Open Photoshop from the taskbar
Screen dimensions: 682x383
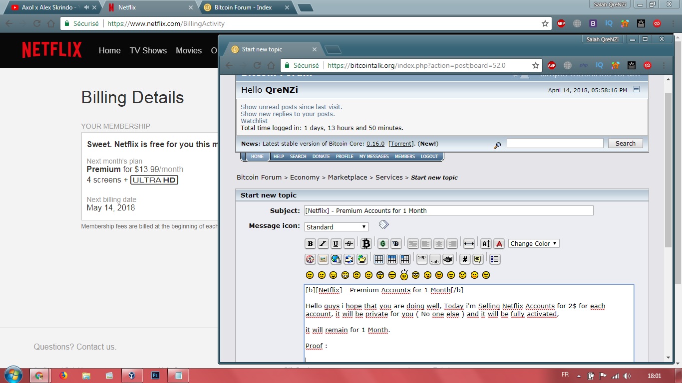coord(155,376)
